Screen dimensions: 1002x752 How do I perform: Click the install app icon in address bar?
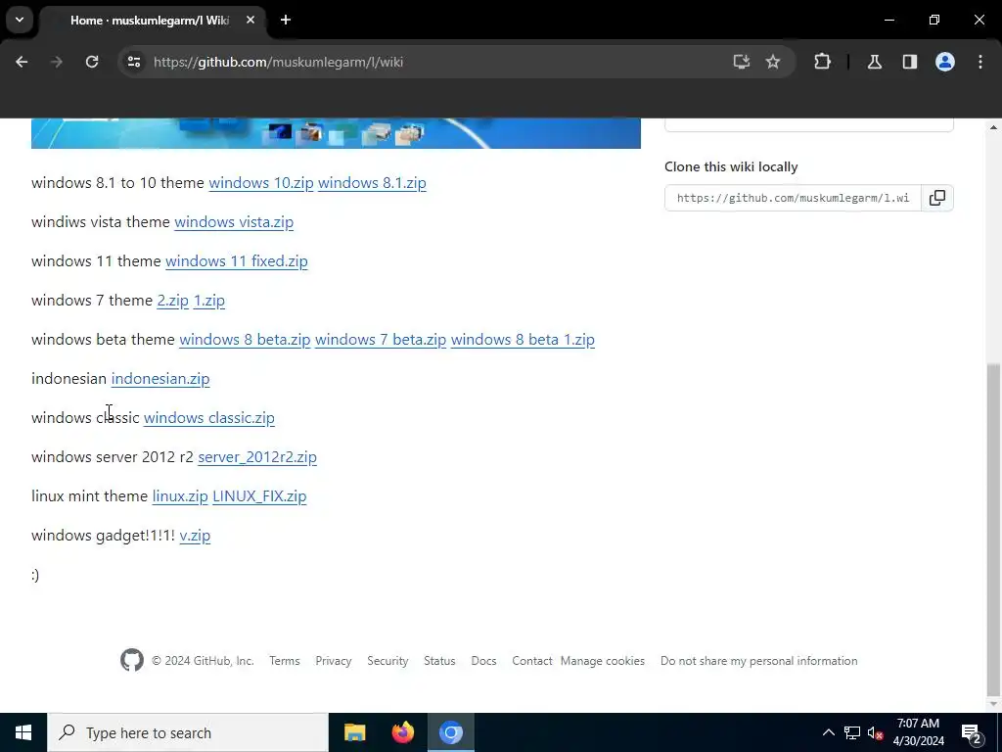click(x=742, y=62)
